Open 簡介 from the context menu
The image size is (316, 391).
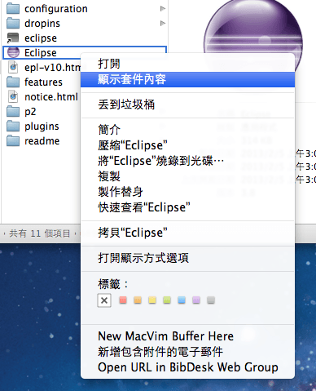[x=187, y=130]
